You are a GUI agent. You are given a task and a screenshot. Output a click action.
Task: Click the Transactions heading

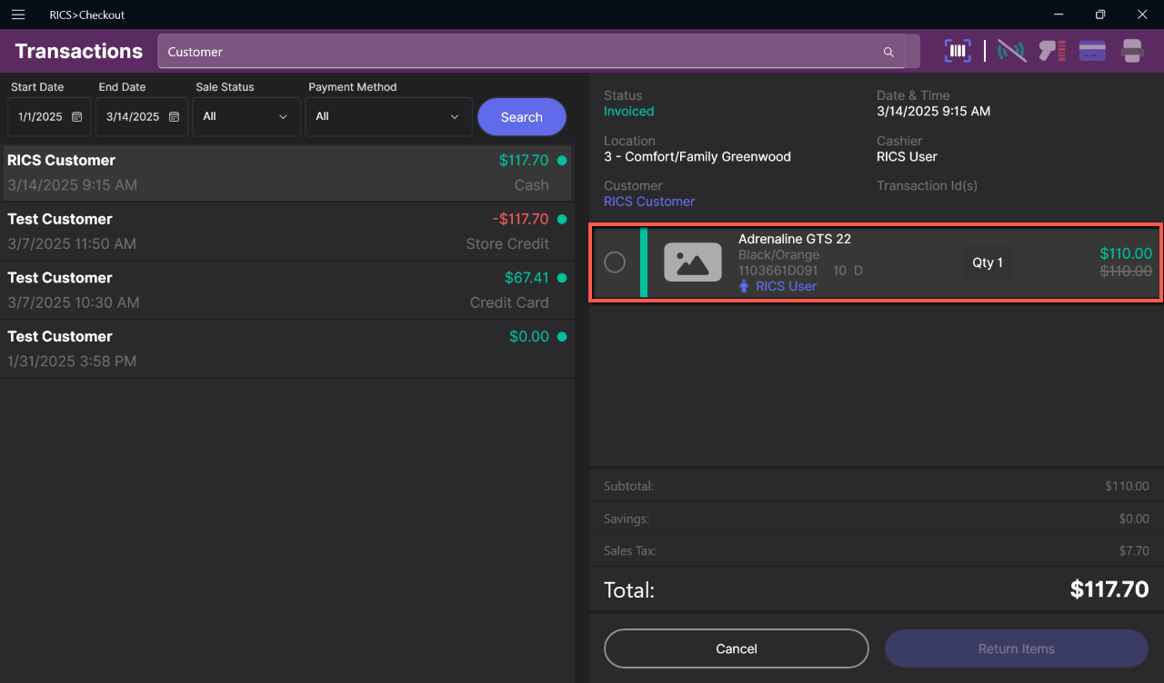pyautogui.click(x=79, y=51)
